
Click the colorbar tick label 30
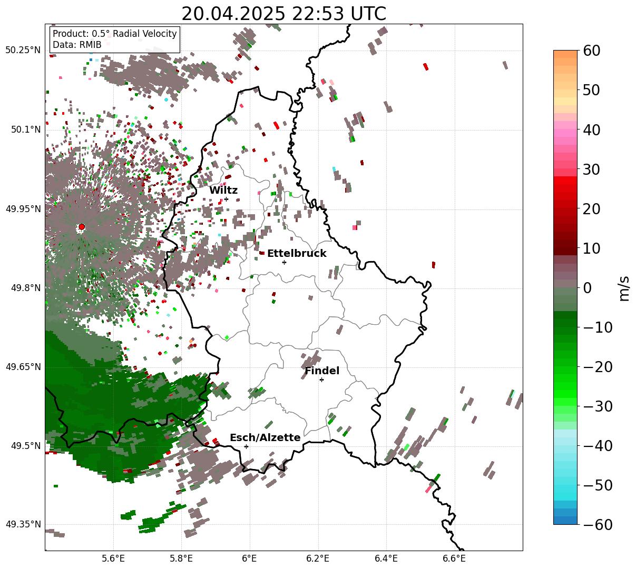[x=591, y=169]
